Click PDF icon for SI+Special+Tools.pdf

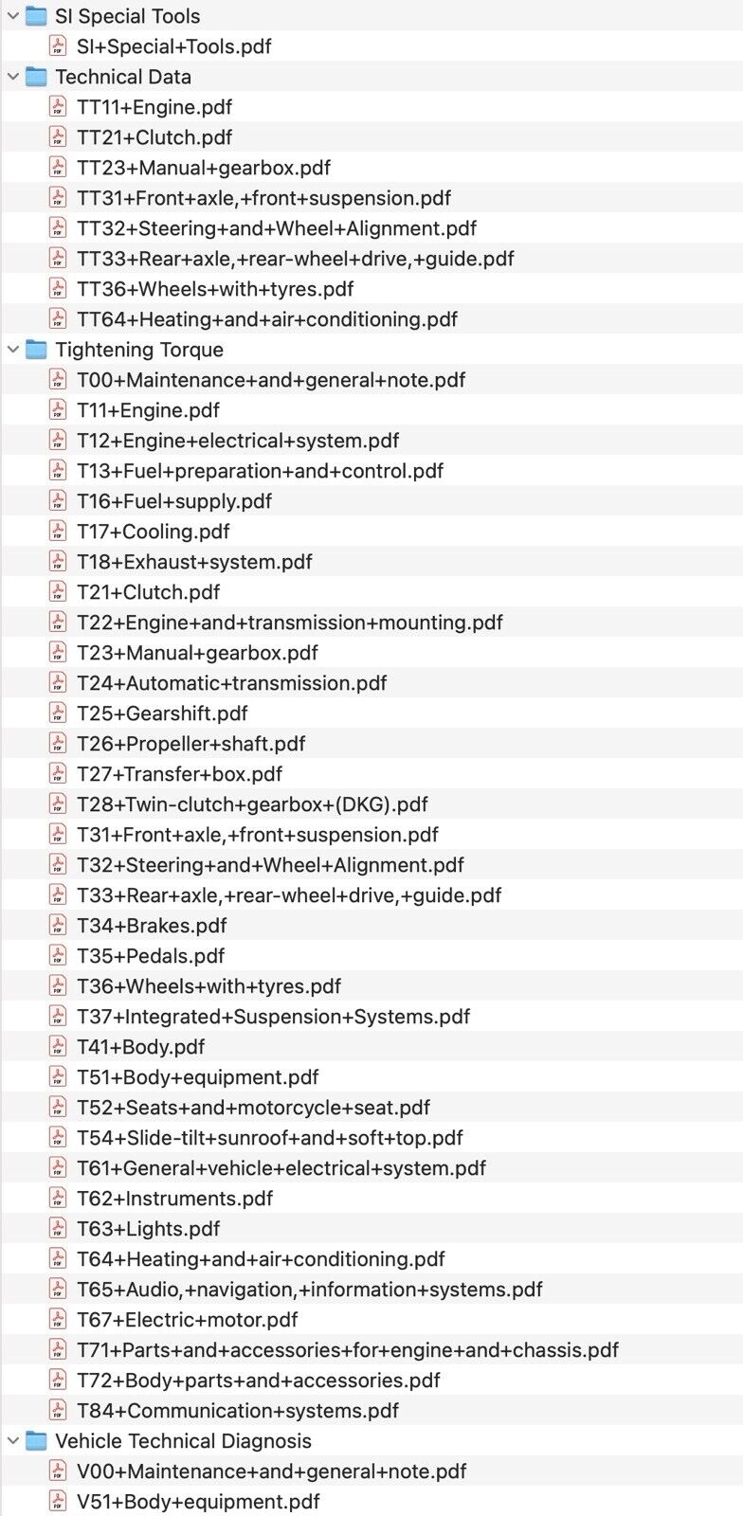pos(59,46)
